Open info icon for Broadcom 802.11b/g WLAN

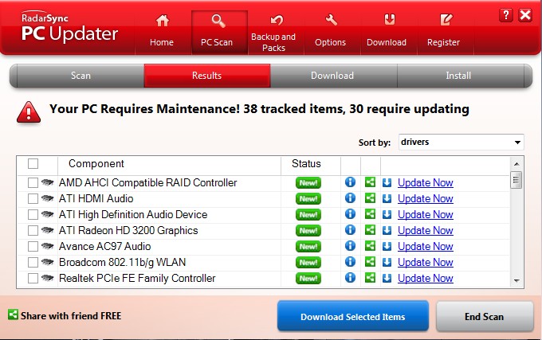(x=350, y=262)
